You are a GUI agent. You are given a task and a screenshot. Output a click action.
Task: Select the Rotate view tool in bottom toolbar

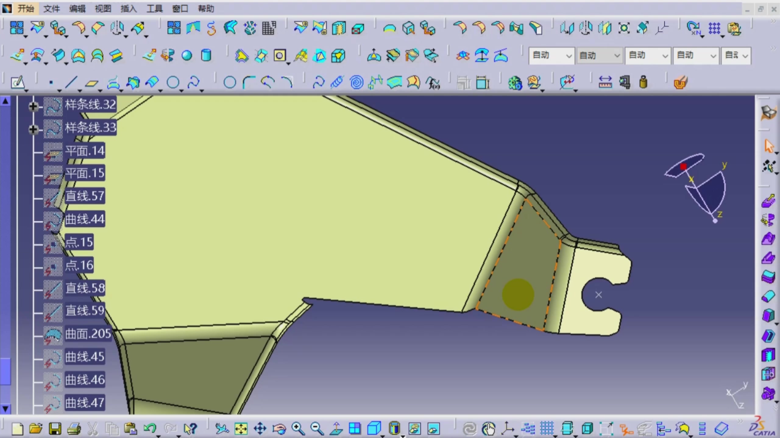pos(279,429)
